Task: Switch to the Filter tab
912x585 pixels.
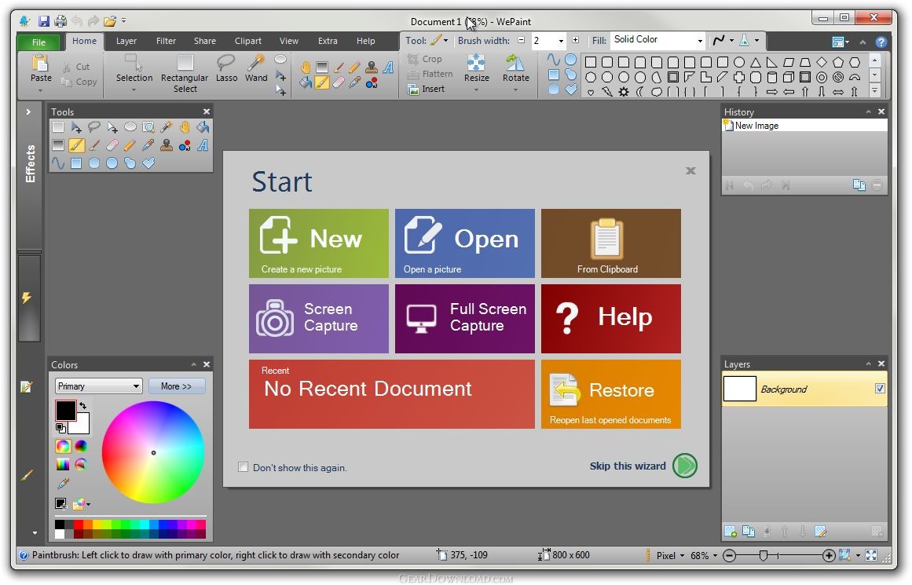Action: click(x=166, y=41)
